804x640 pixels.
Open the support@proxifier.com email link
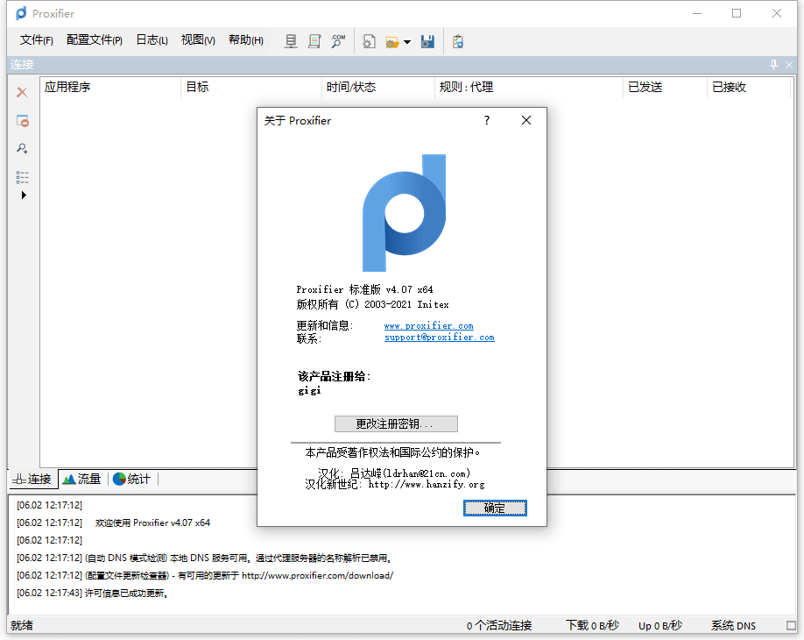click(440, 338)
